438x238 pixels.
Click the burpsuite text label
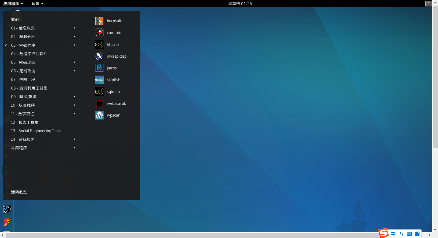coord(115,21)
